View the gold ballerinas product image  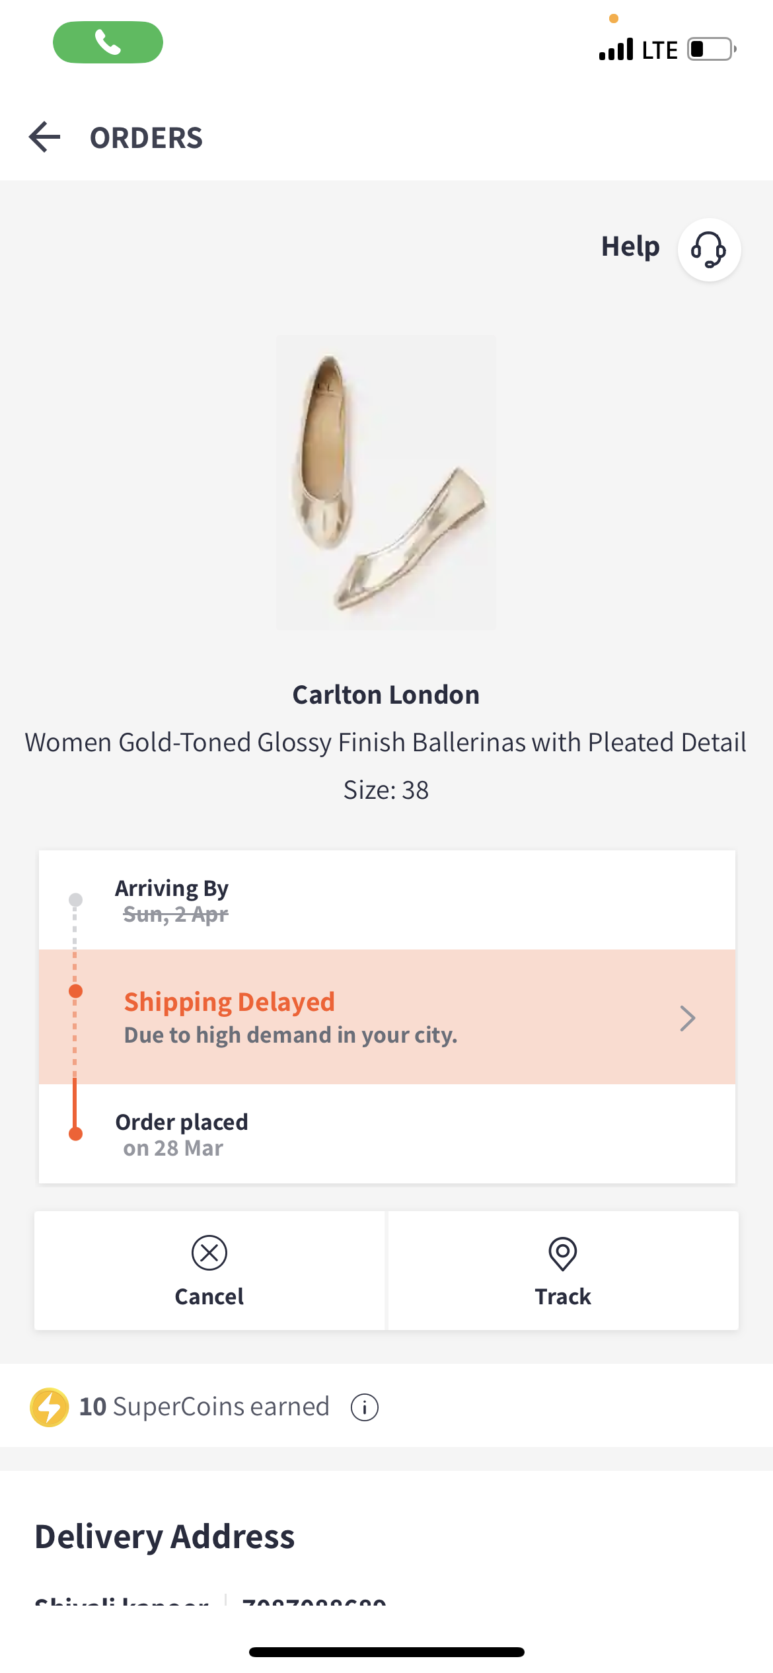tap(386, 482)
